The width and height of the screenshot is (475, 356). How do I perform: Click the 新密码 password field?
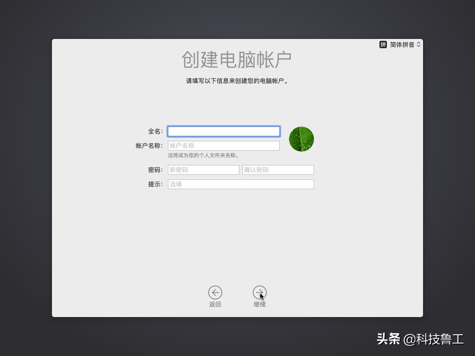click(x=203, y=170)
